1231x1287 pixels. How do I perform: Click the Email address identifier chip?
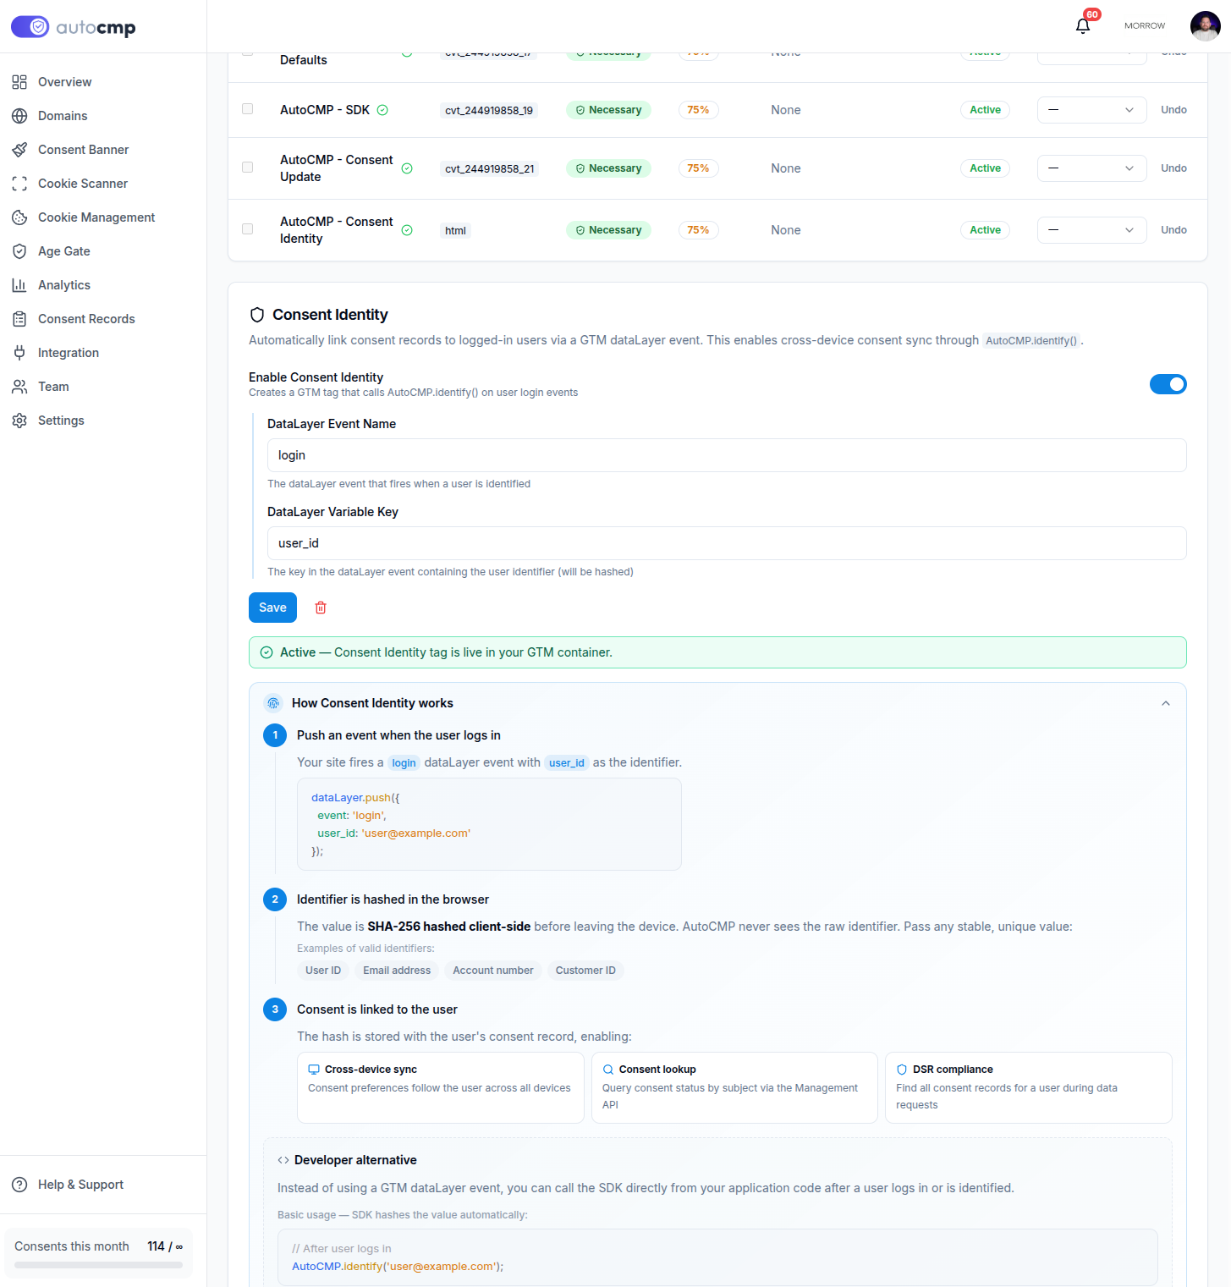397,971
